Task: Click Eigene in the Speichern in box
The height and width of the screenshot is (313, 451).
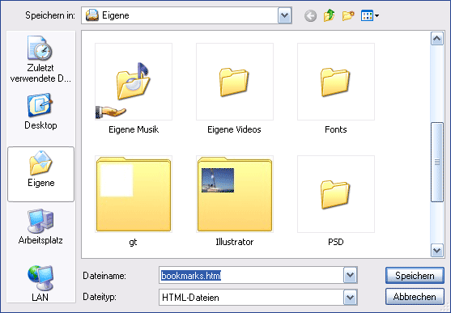Action: pos(116,15)
